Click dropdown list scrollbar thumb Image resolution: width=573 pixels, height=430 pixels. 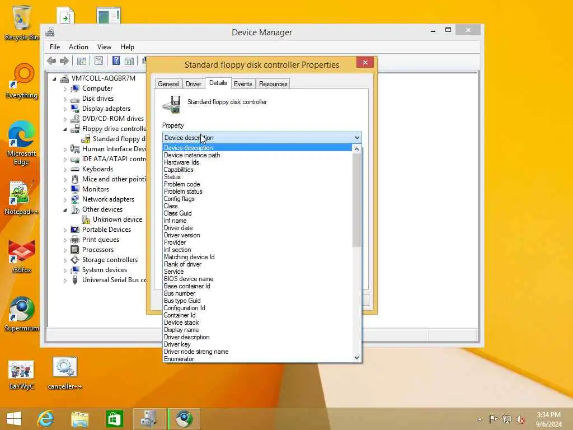click(356, 200)
